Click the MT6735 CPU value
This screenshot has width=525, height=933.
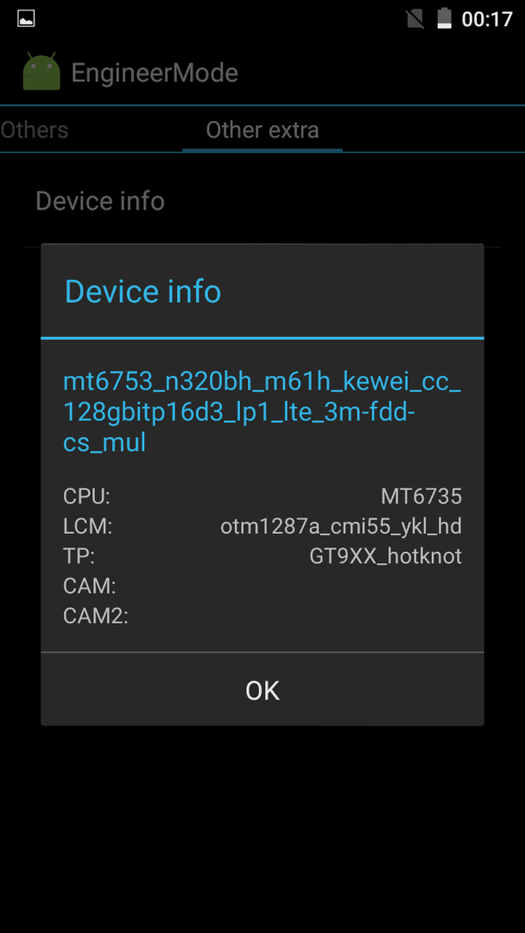click(x=421, y=497)
